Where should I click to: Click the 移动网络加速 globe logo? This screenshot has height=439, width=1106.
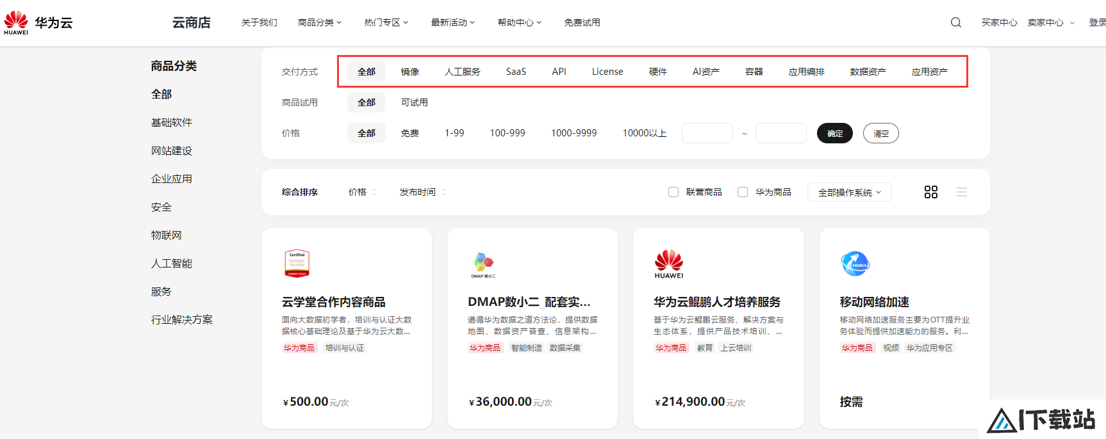pyautogui.click(x=855, y=263)
